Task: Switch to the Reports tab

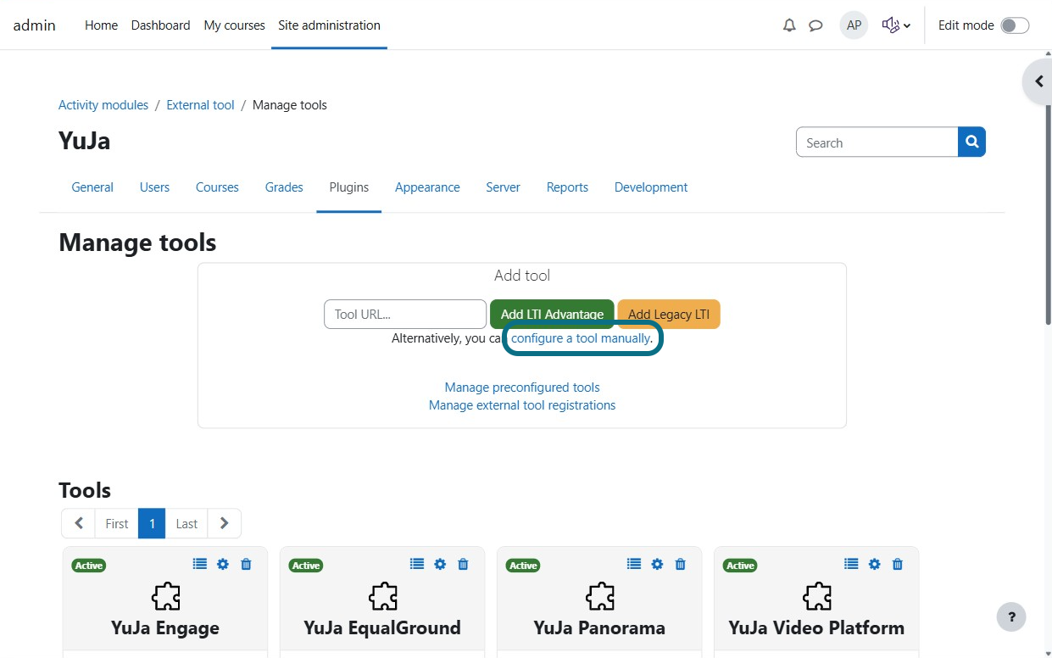Action: pos(567,187)
